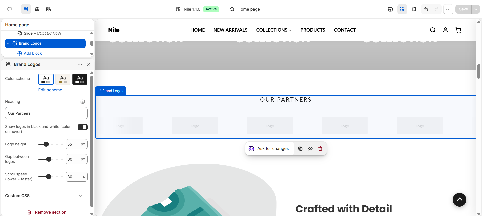
Task: Click the undo arrow icon
Action: click(426, 9)
